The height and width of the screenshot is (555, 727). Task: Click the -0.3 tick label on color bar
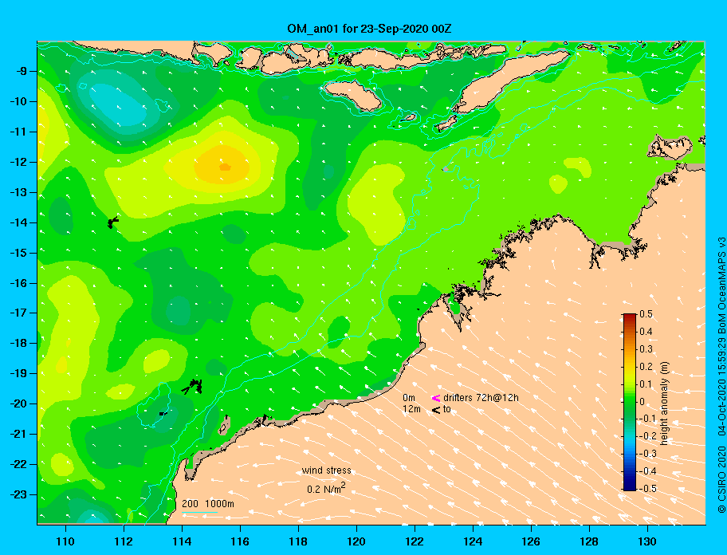pos(647,454)
